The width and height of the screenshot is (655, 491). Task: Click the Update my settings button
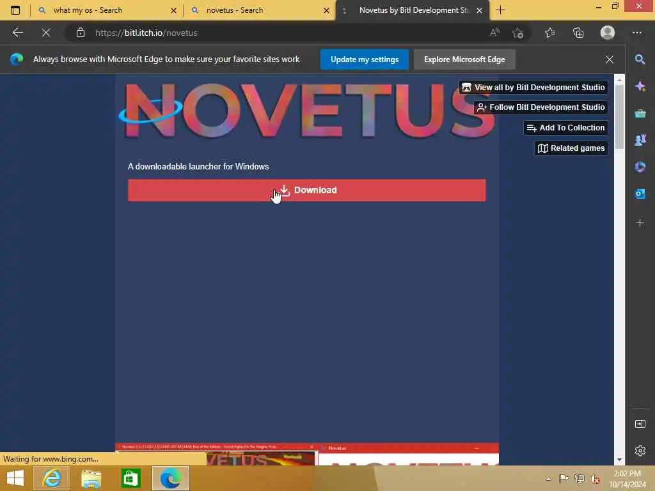[x=364, y=59]
